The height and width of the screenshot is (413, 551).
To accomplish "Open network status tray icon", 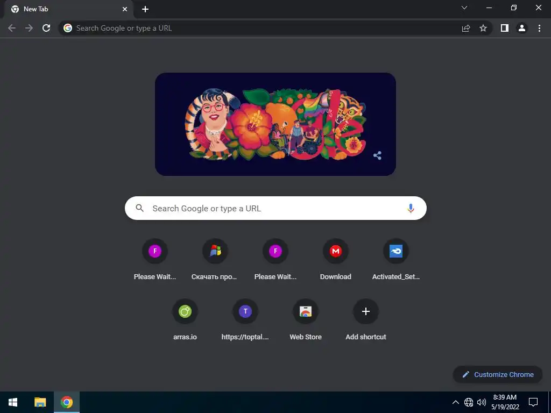I will pos(469,402).
